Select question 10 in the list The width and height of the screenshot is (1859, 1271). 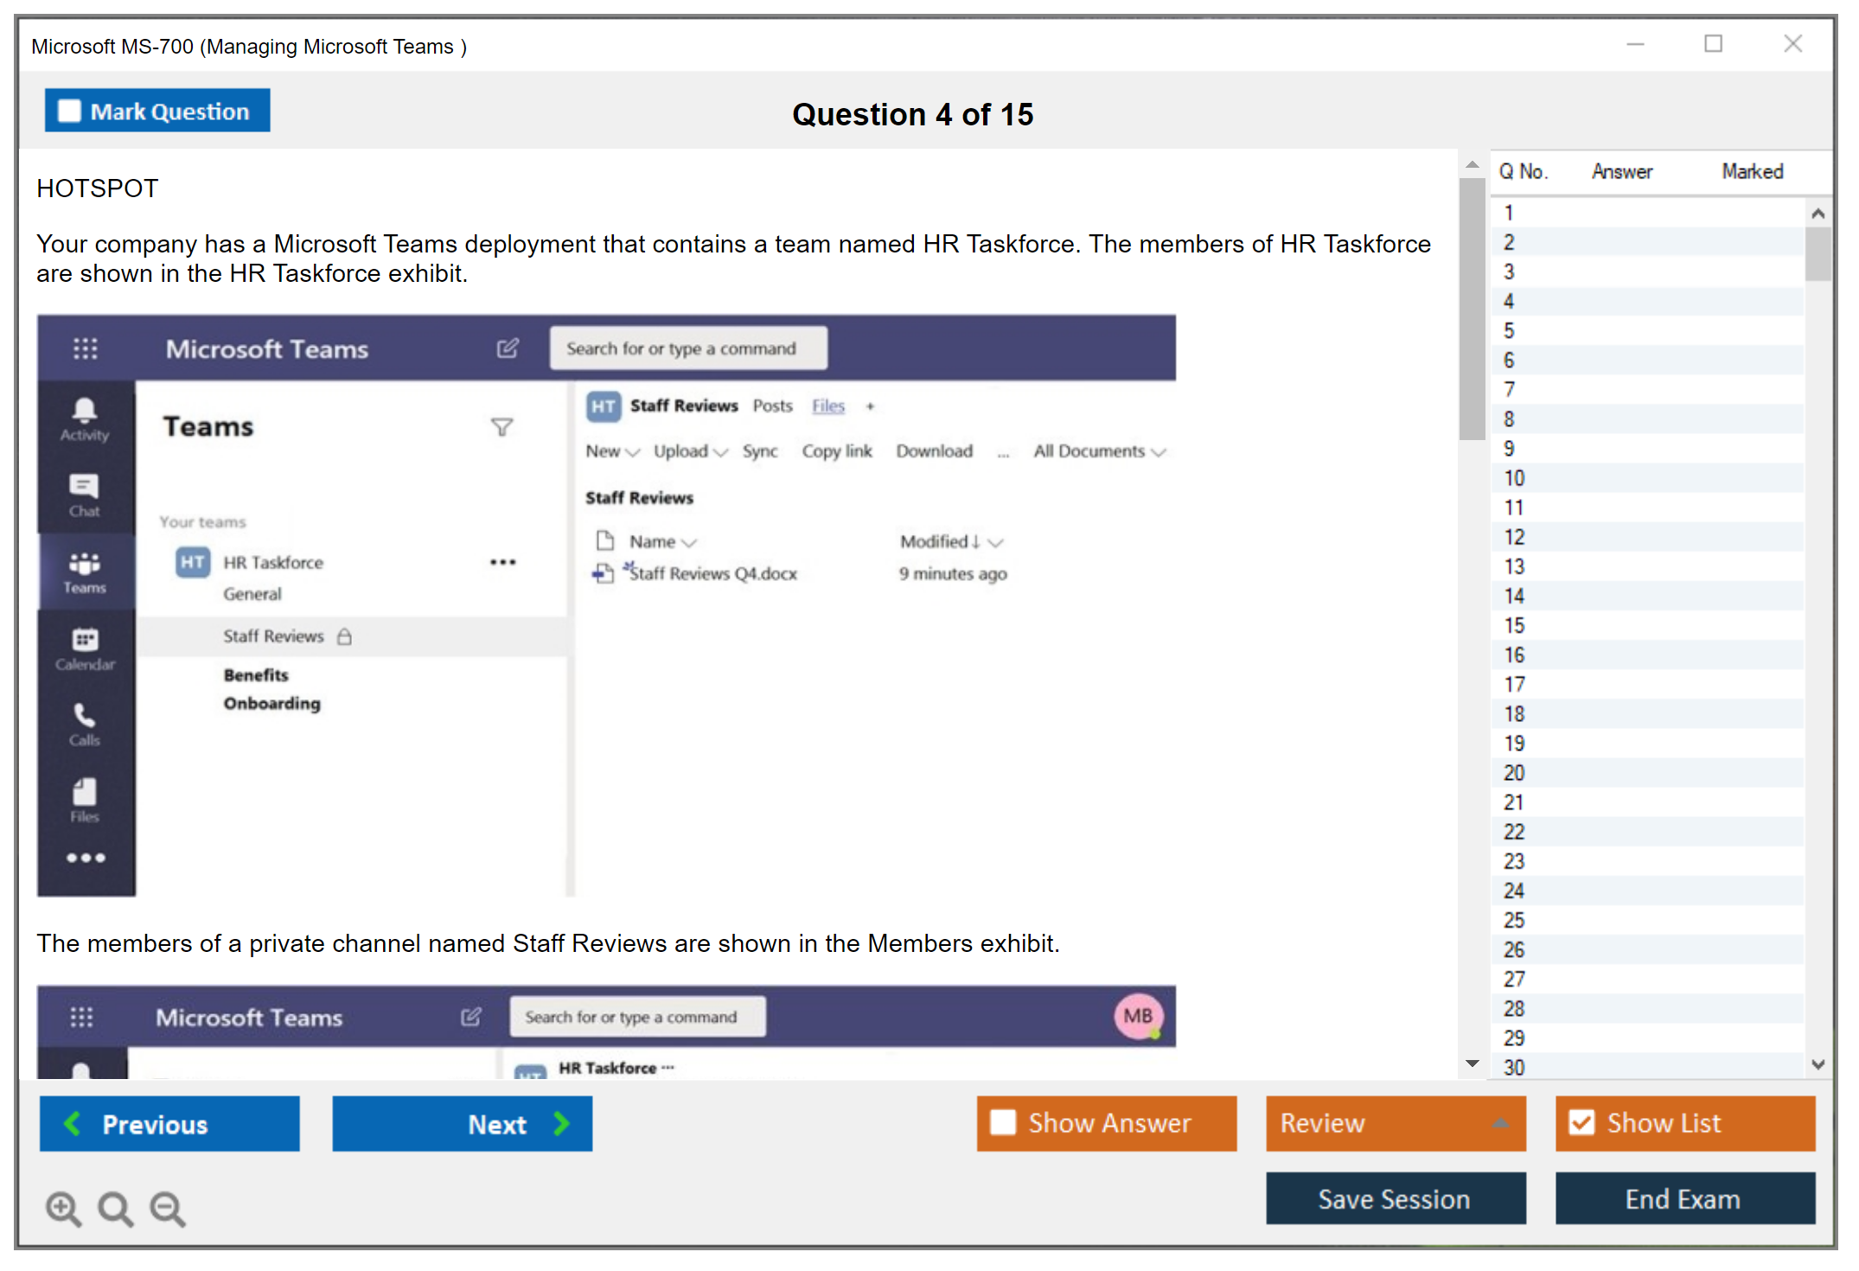point(1514,478)
